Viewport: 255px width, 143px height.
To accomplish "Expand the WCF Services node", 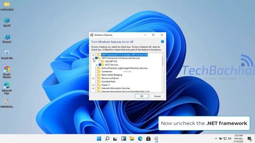I will [97, 65].
